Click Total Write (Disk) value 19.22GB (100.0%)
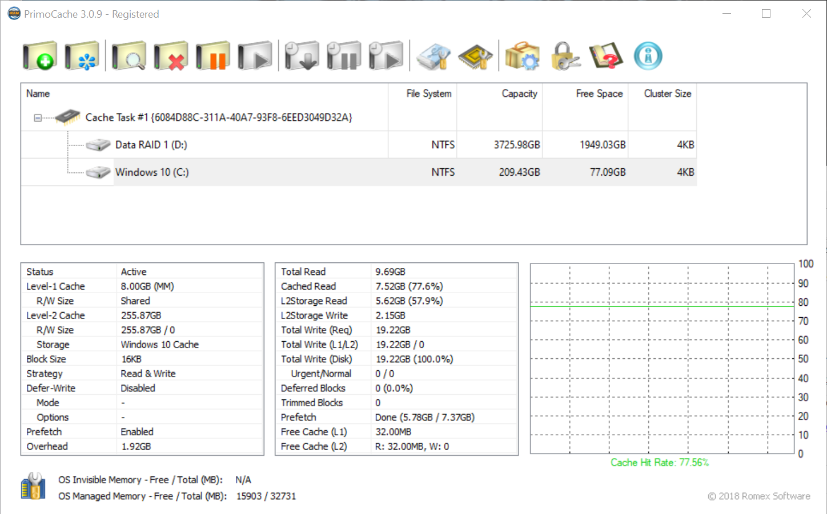 click(414, 359)
